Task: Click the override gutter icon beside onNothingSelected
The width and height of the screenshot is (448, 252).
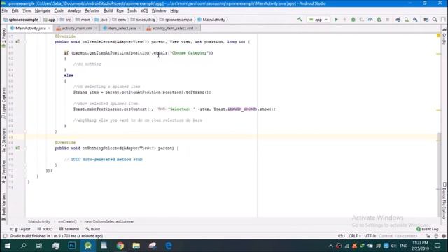Action: pyautogui.click(x=17, y=148)
